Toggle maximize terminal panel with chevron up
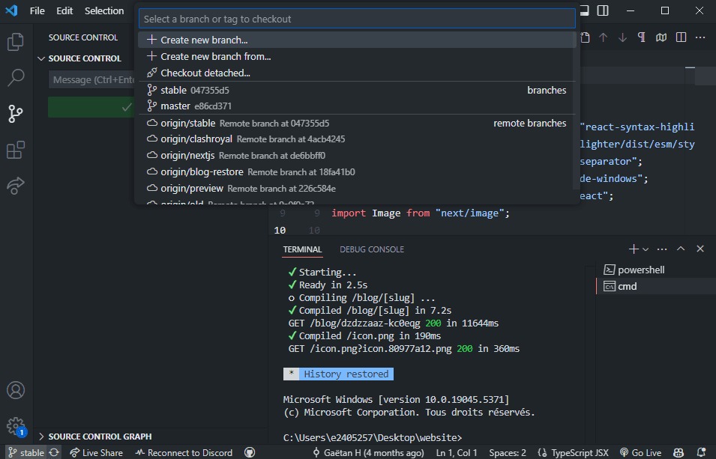 tap(681, 249)
